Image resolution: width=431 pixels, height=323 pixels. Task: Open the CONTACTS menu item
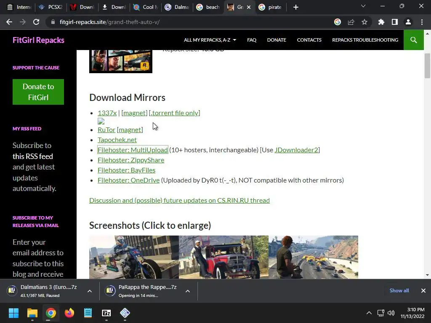[309, 40]
